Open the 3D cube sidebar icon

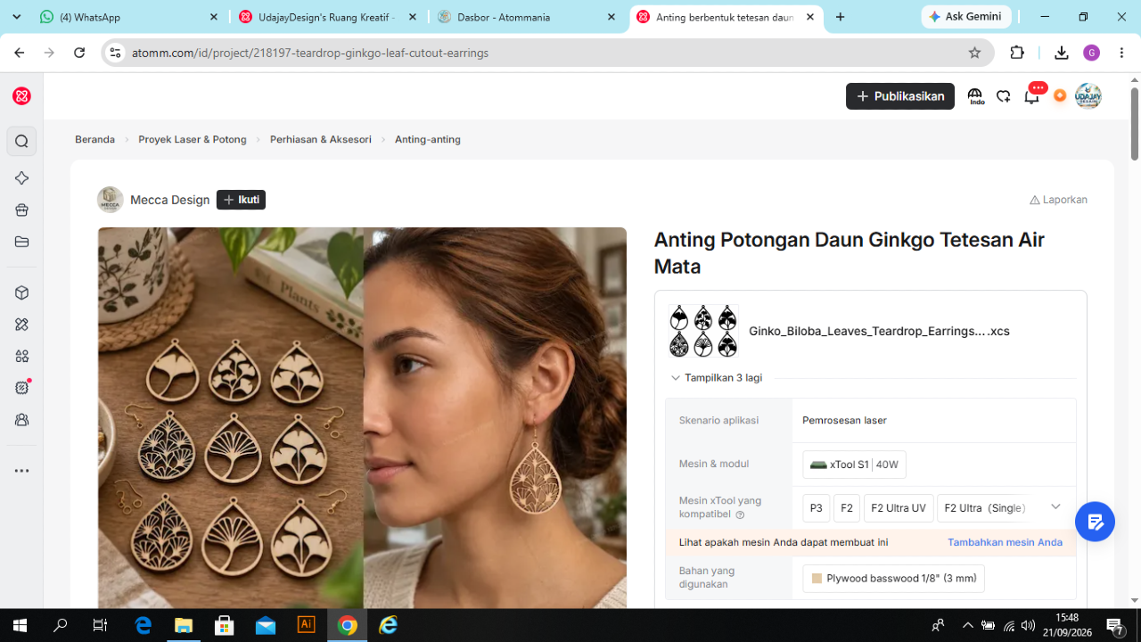(x=22, y=292)
